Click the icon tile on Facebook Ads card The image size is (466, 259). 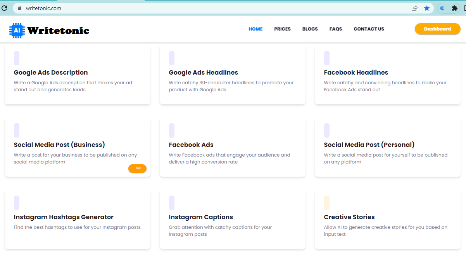[172, 130]
